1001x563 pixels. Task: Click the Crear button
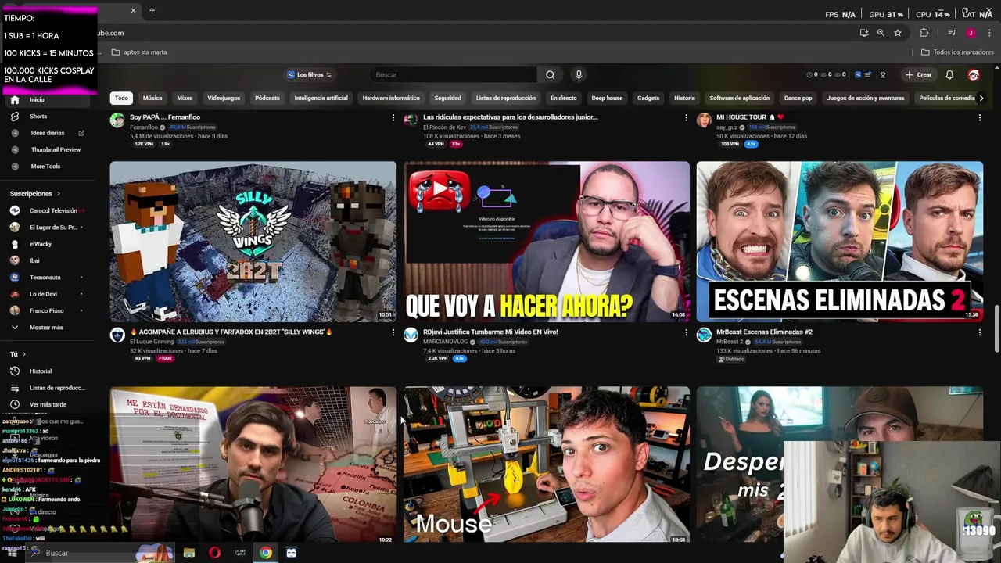(x=919, y=75)
